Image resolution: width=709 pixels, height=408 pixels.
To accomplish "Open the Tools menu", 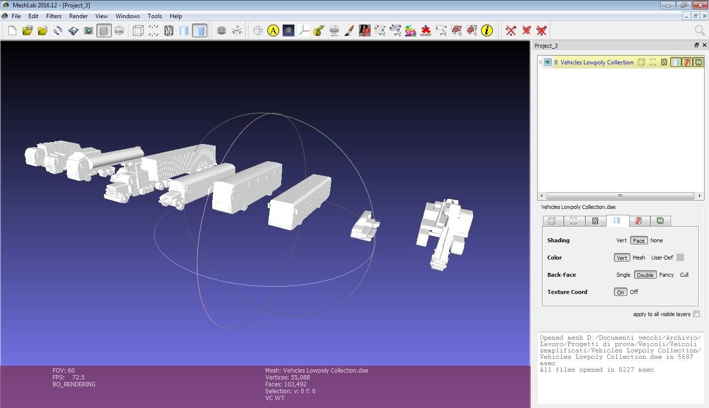I will click(x=155, y=16).
